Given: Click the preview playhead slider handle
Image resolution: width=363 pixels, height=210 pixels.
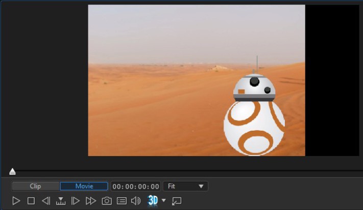Looking at the screenshot, I should tap(12, 171).
